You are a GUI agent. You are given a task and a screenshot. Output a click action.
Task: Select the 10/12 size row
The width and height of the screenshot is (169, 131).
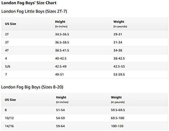pos(84,118)
